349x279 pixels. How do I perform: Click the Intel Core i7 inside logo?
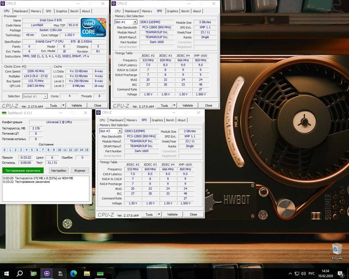[x=93, y=27]
